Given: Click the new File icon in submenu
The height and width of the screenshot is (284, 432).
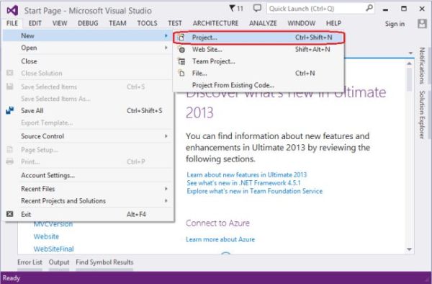Looking at the screenshot, I should 181,74.
